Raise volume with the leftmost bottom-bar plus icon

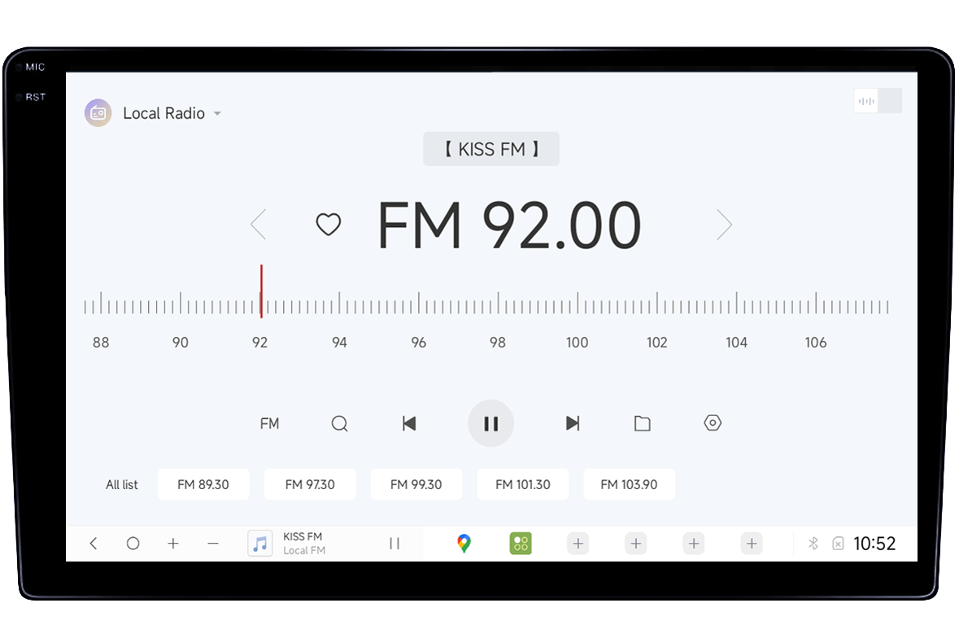pyautogui.click(x=173, y=543)
